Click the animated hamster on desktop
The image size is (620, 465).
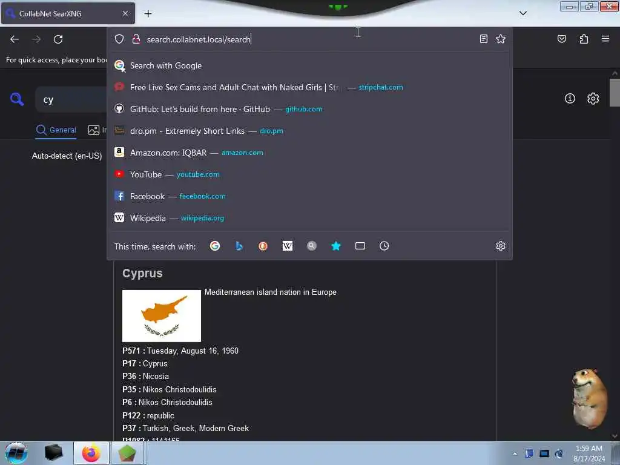(589, 398)
